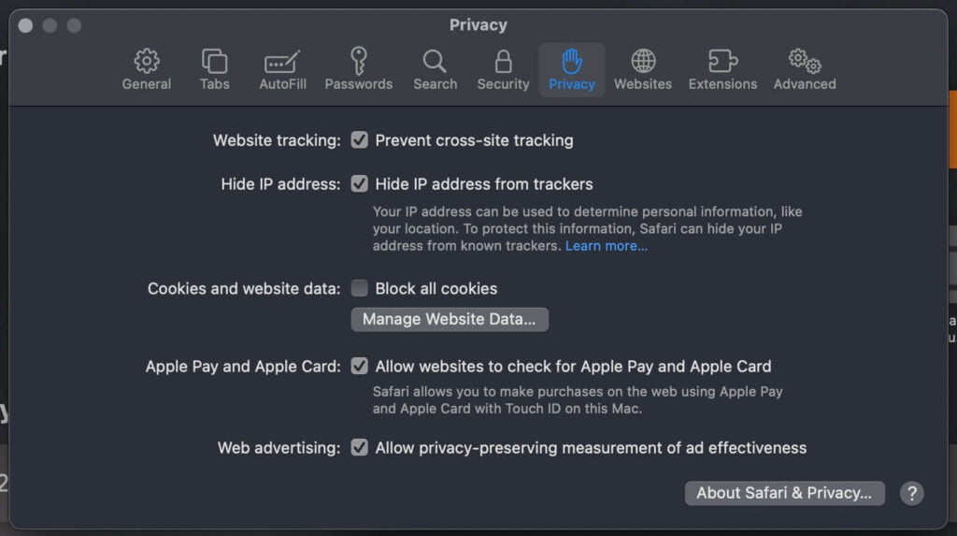
Task: Uncheck Prevent cross-site tracking
Action: (x=360, y=140)
